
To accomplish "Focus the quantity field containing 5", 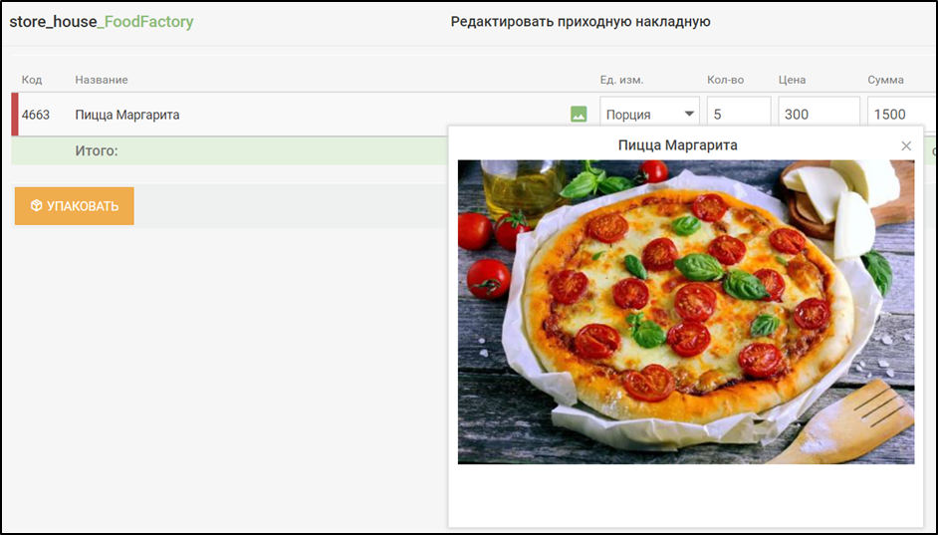I will (x=738, y=115).
